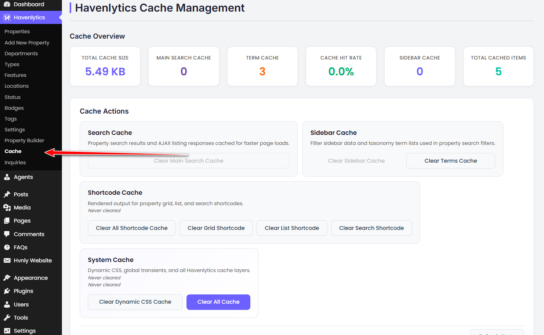The image size is (544, 335).
Task: Open Badges submenu item
Action: [14, 108]
